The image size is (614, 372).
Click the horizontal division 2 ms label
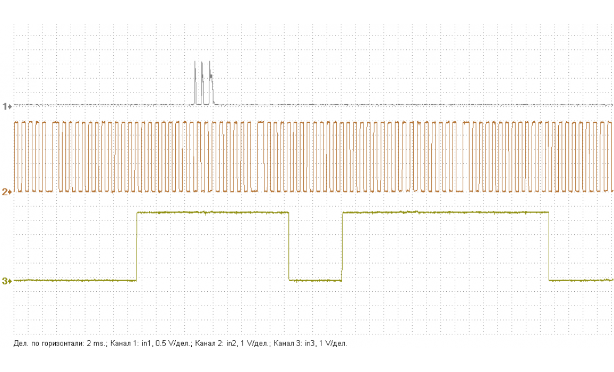pyautogui.click(x=59, y=344)
